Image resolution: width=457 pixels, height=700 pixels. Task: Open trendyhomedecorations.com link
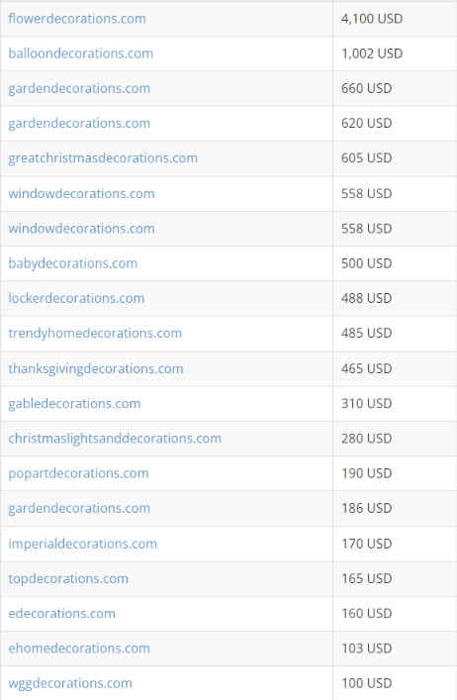coord(95,333)
